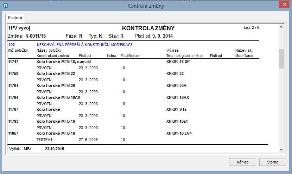Click the scrollbar up arrow
The width and height of the screenshot is (292, 174).
(281, 27)
